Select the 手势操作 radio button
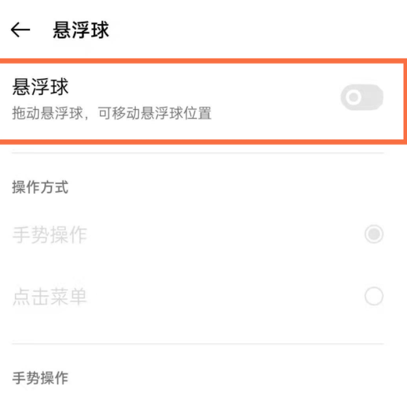Screen dimensions: 407x393 (373, 234)
